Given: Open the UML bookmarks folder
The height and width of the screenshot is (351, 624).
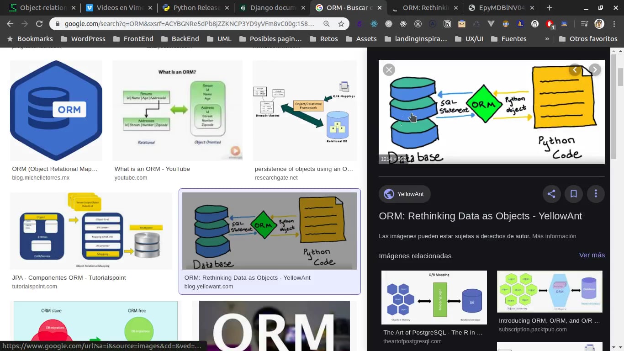Looking at the screenshot, I should pos(219,39).
